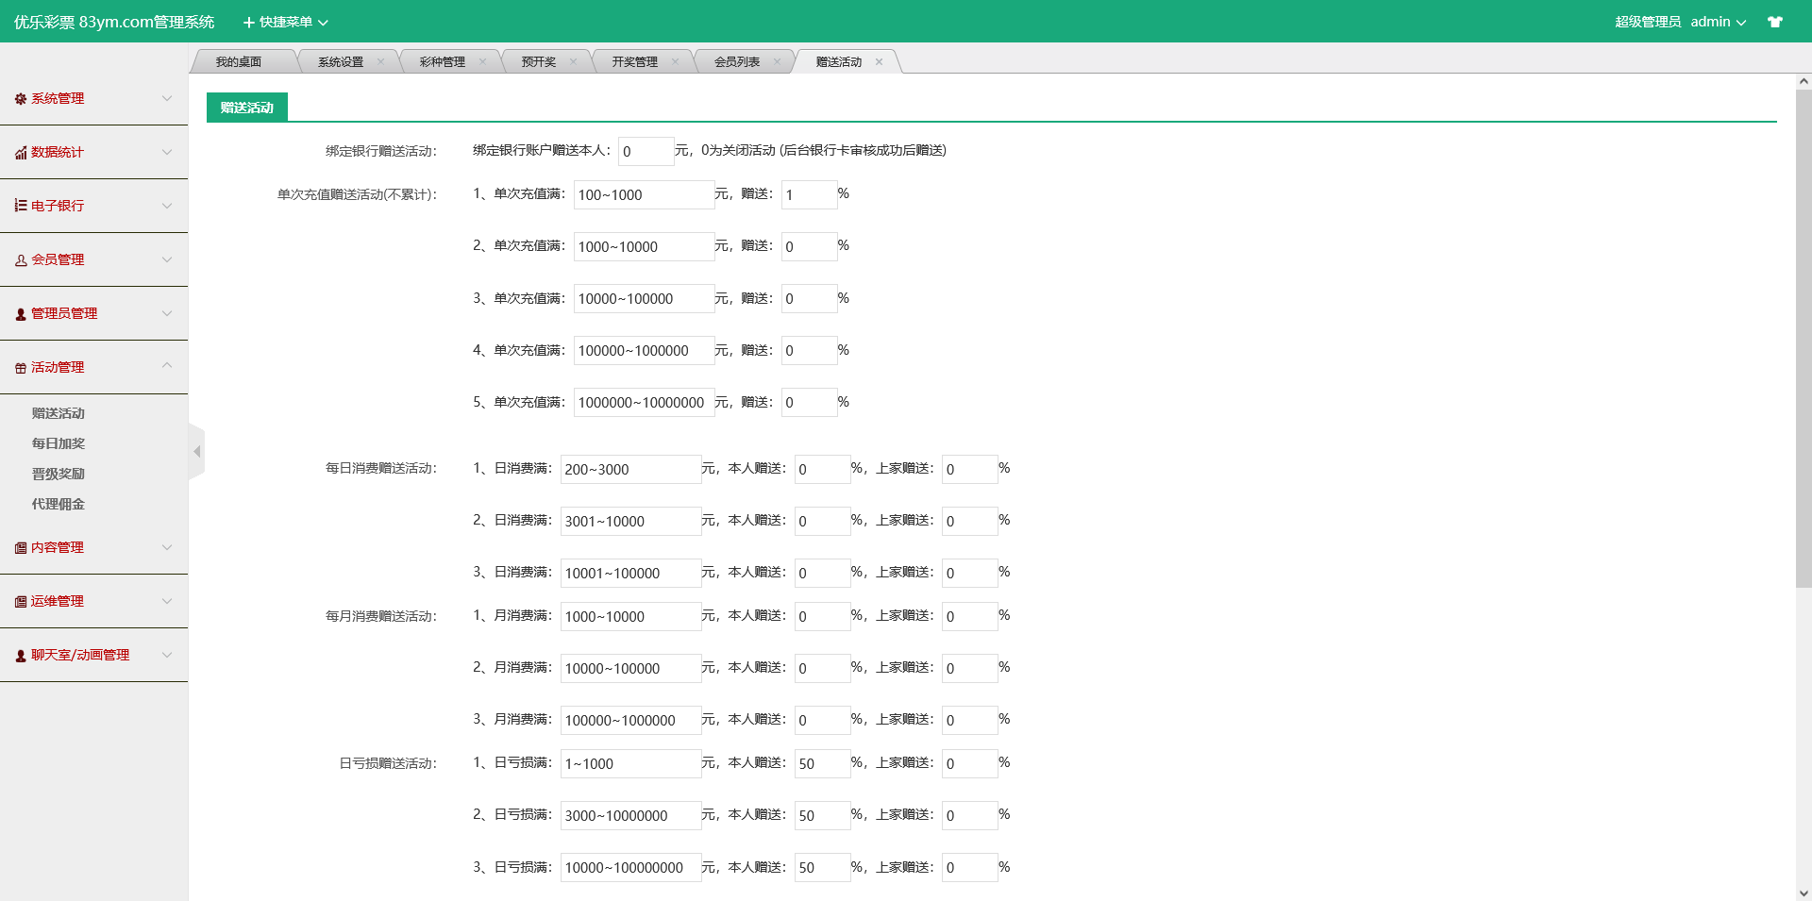
Task: Close the 预开奖 tab
Action: 573,61
